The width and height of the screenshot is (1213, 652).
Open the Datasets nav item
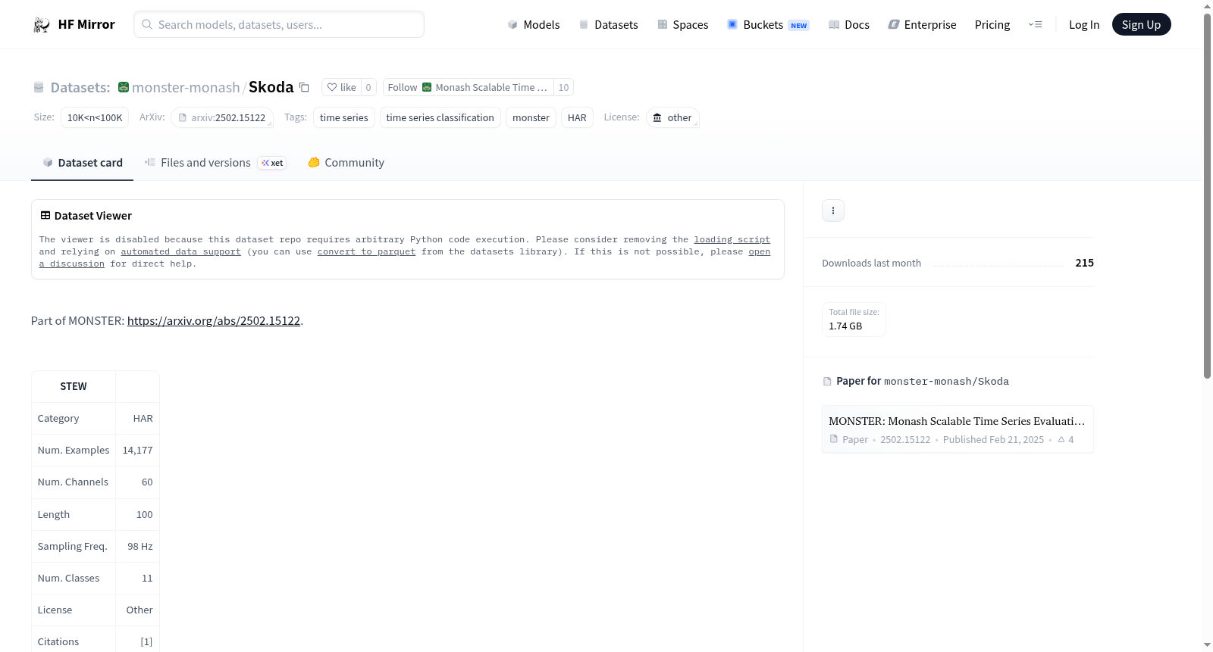pyautogui.click(x=609, y=24)
